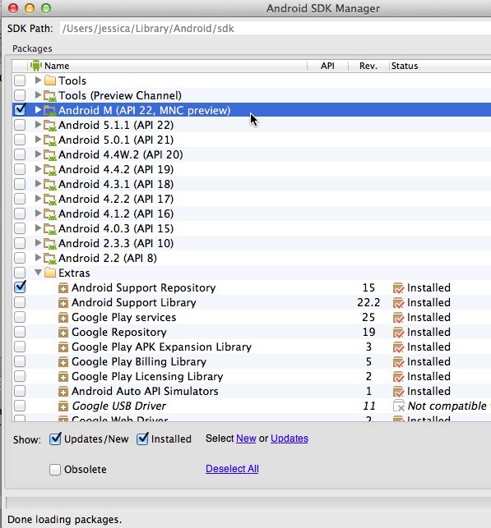This screenshot has height=528, width=491.
Task: Select the Android 4.3.1 (API 18) row label
Action: [x=116, y=184]
